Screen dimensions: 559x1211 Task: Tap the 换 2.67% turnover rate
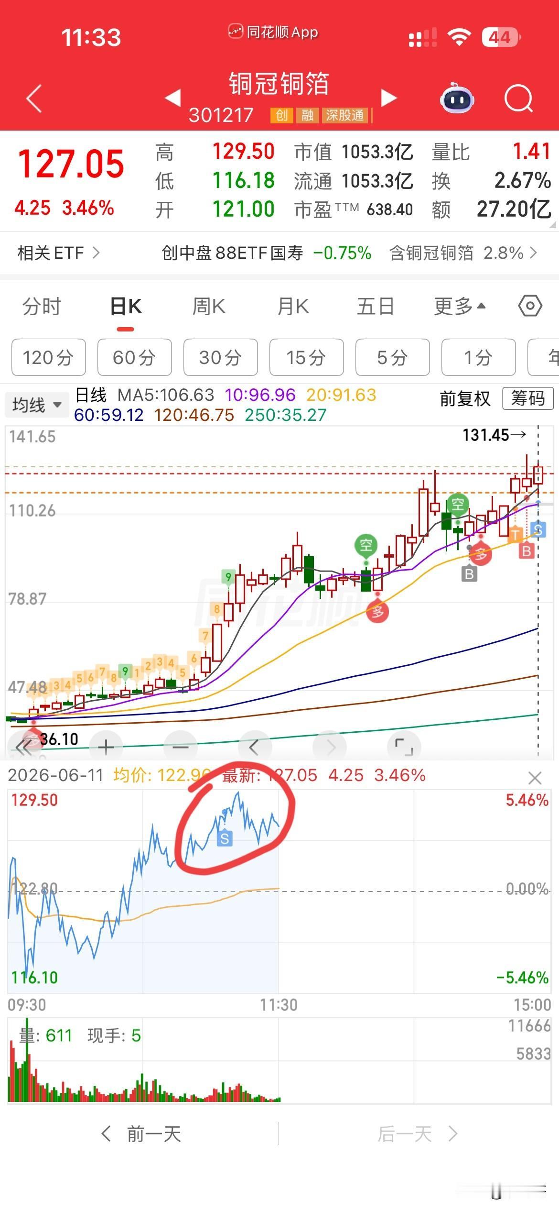click(x=491, y=181)
